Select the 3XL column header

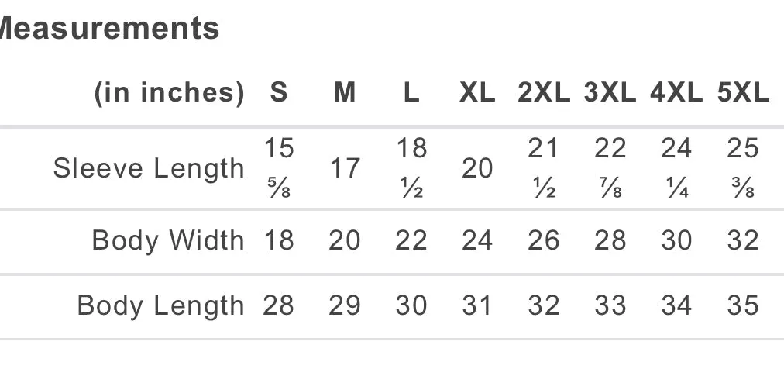point(610,92)
